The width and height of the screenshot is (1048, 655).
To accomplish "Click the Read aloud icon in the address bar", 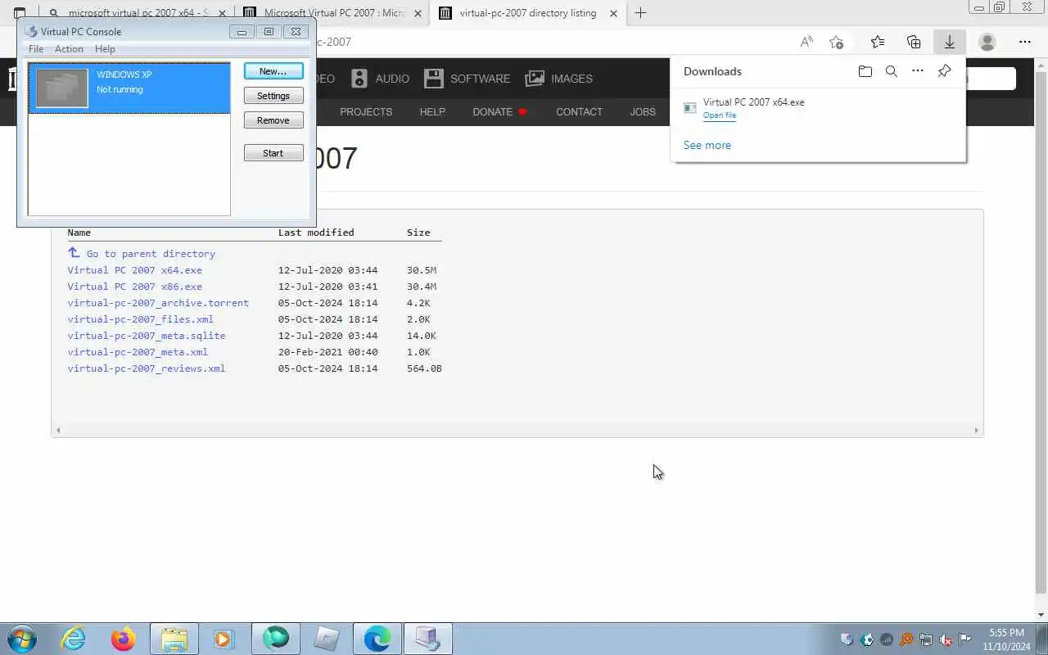I will coord(806,42).
